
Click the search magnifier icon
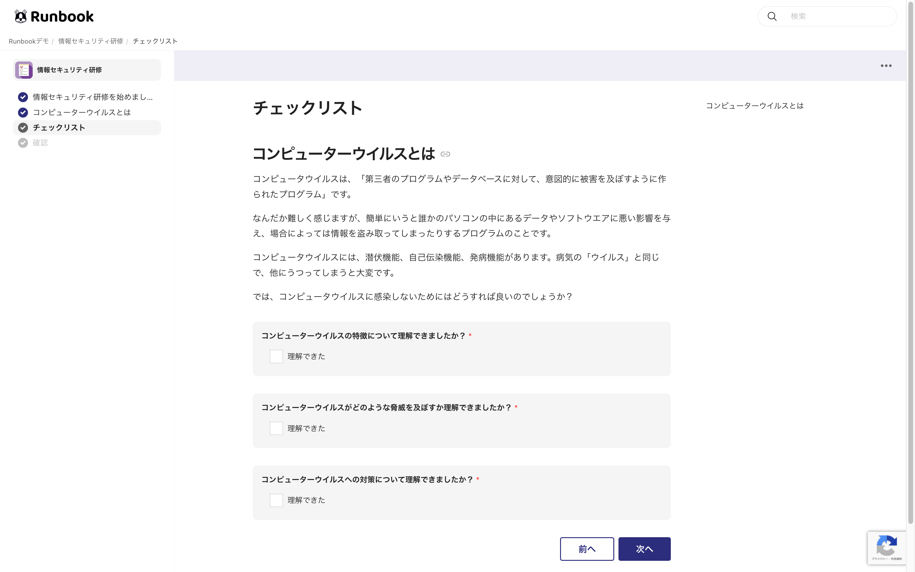(x=772, y=16)
